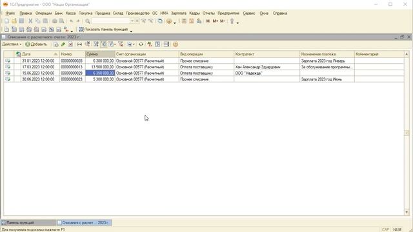Click payment purpose Зарплата 2023 год Июнь
Viewport: 413px width, 232px height.
(321, 79)
